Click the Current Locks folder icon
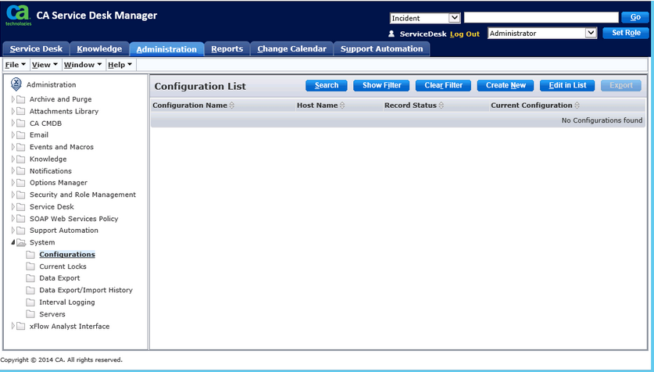 [30, 266]
